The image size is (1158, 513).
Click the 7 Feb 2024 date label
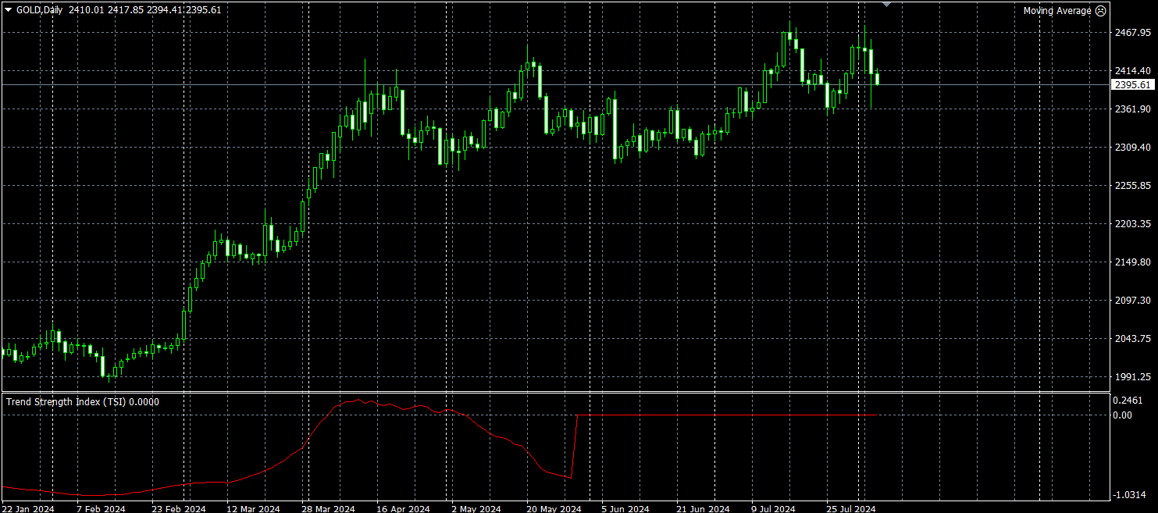[x=101, y=508]
